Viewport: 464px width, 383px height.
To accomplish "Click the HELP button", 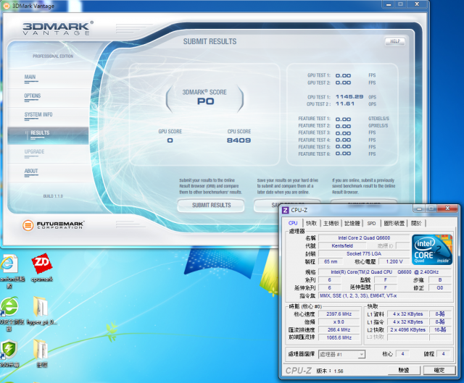I will click(394, 41).
